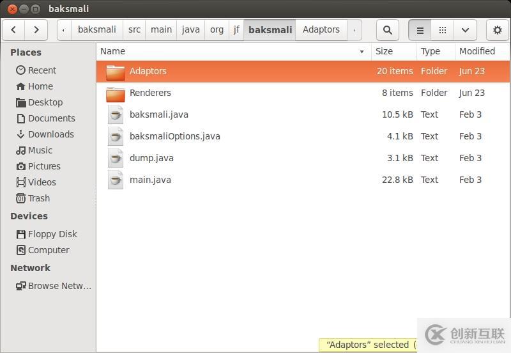Click the Renderers folder icon
This screenshot has height=353, width=511.
(116, 93)
